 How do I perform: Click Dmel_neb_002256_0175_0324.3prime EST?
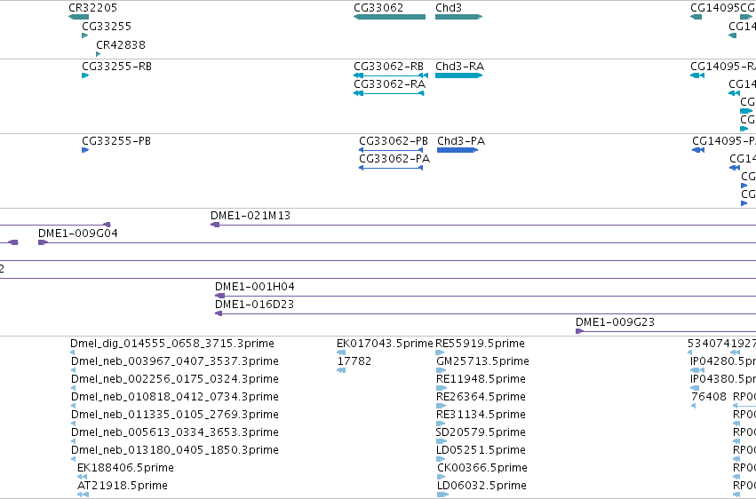click(x=174, y=379)
